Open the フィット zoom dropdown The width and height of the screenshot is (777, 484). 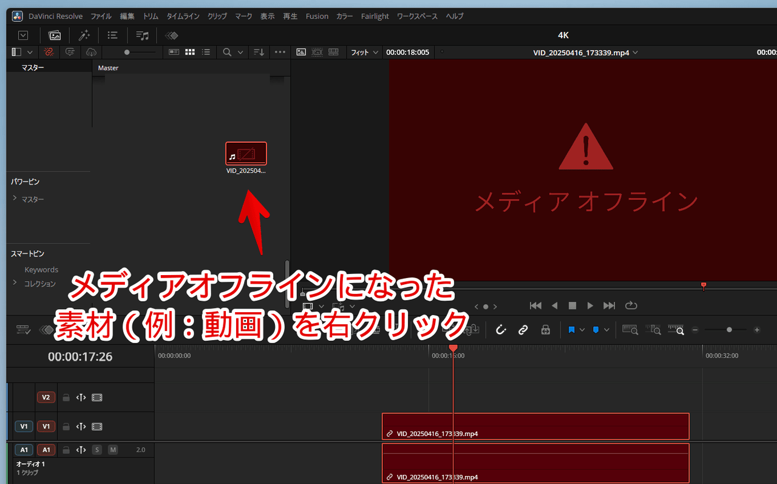(364, 52)
